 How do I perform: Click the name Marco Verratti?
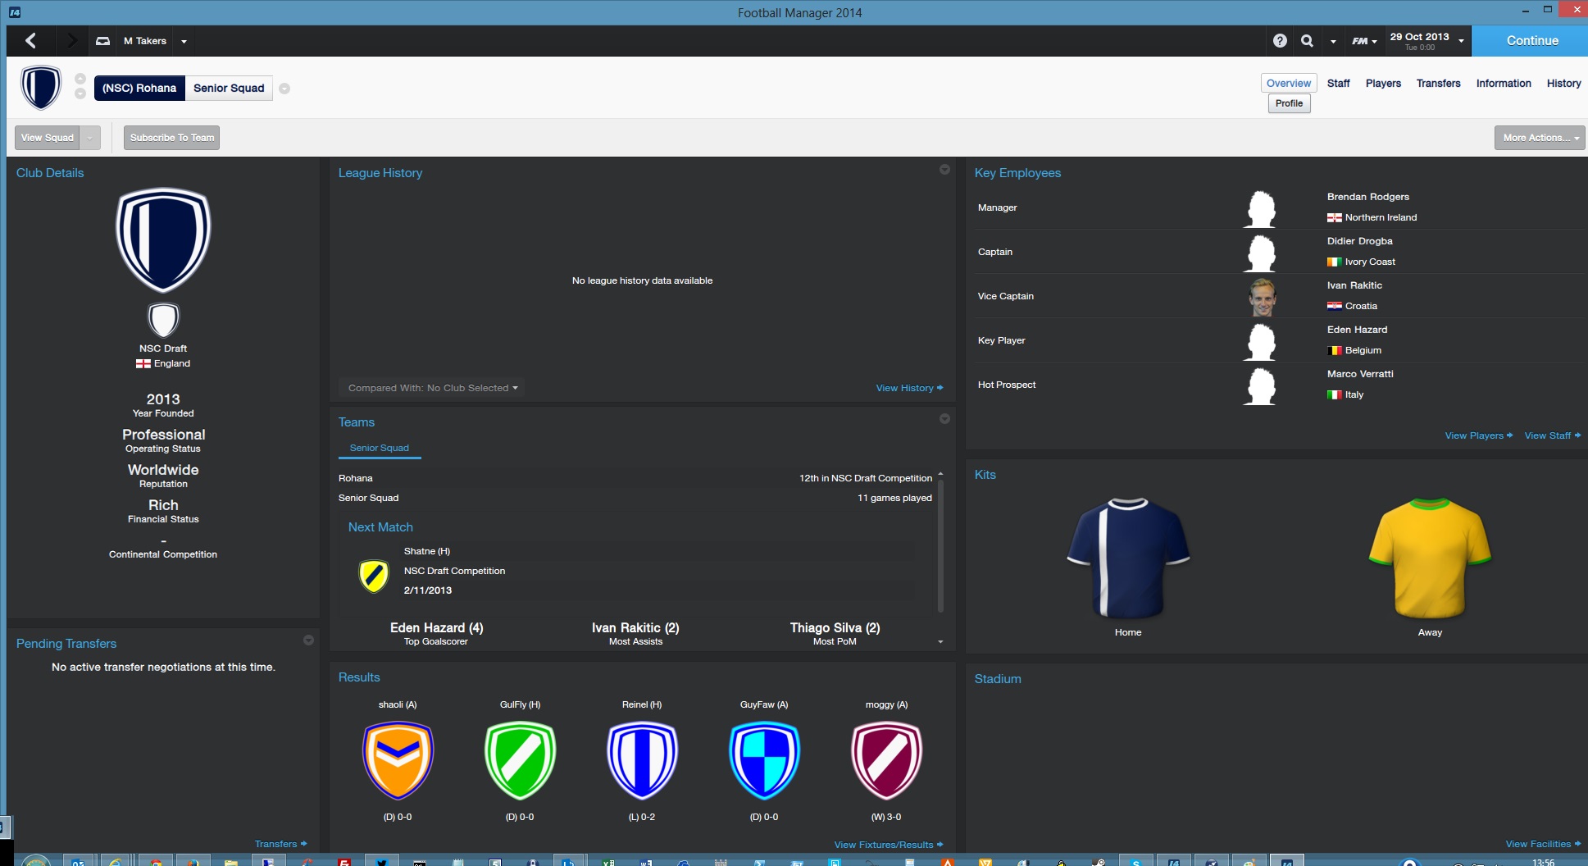click(1360, 374)
